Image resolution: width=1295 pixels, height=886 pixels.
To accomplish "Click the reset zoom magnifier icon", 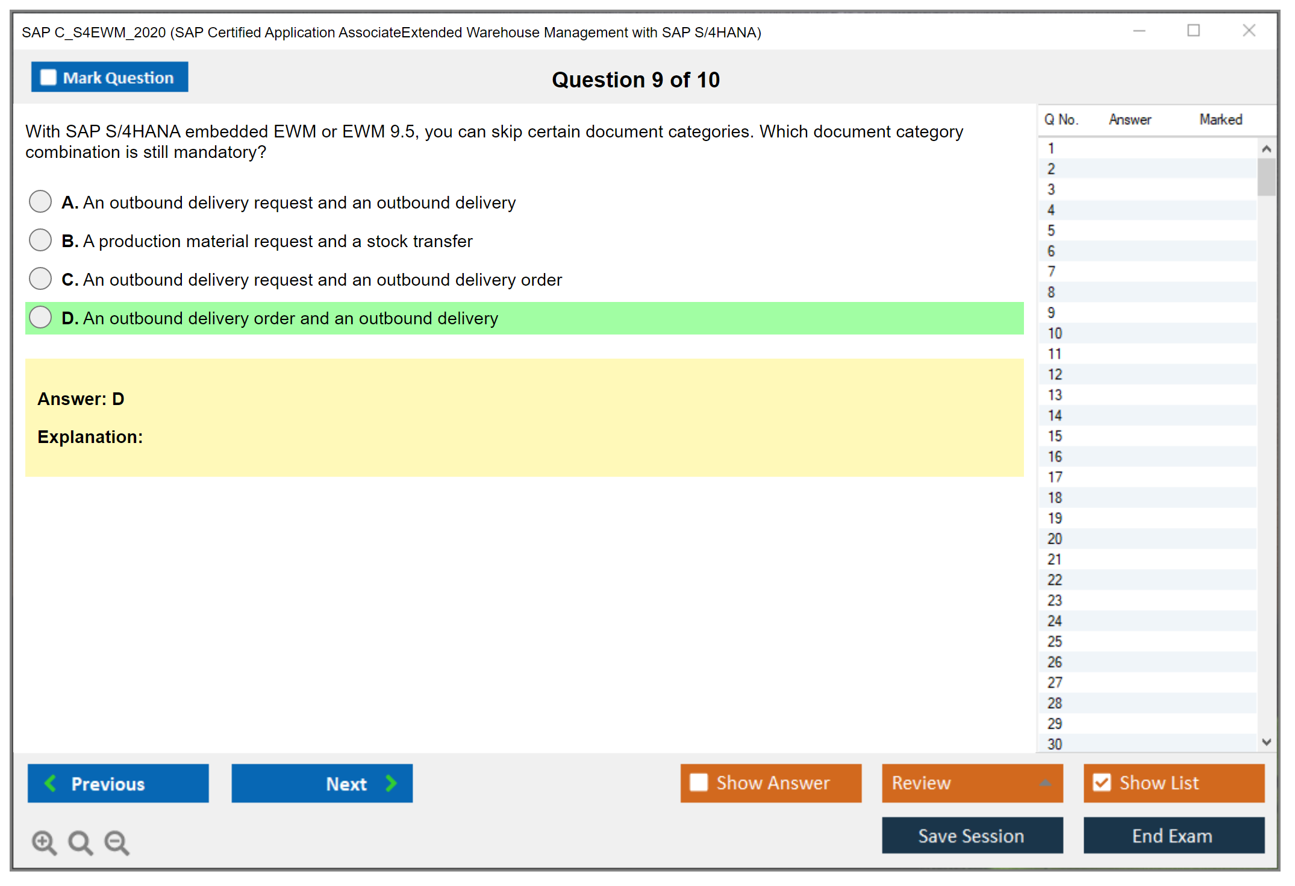I will pos(80,842).
